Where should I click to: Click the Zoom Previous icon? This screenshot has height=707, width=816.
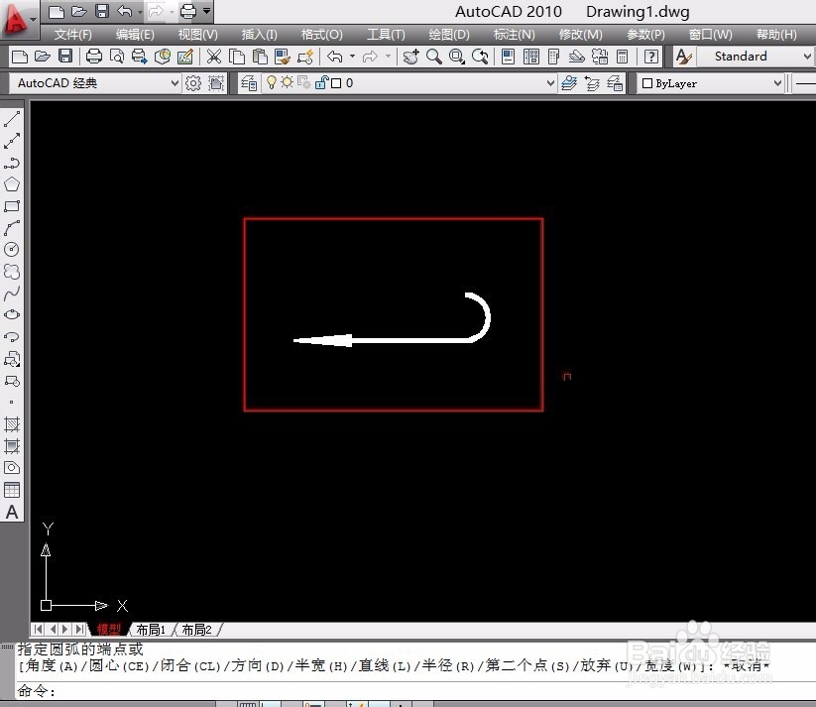pyautogui.click(x=480, y=57)
